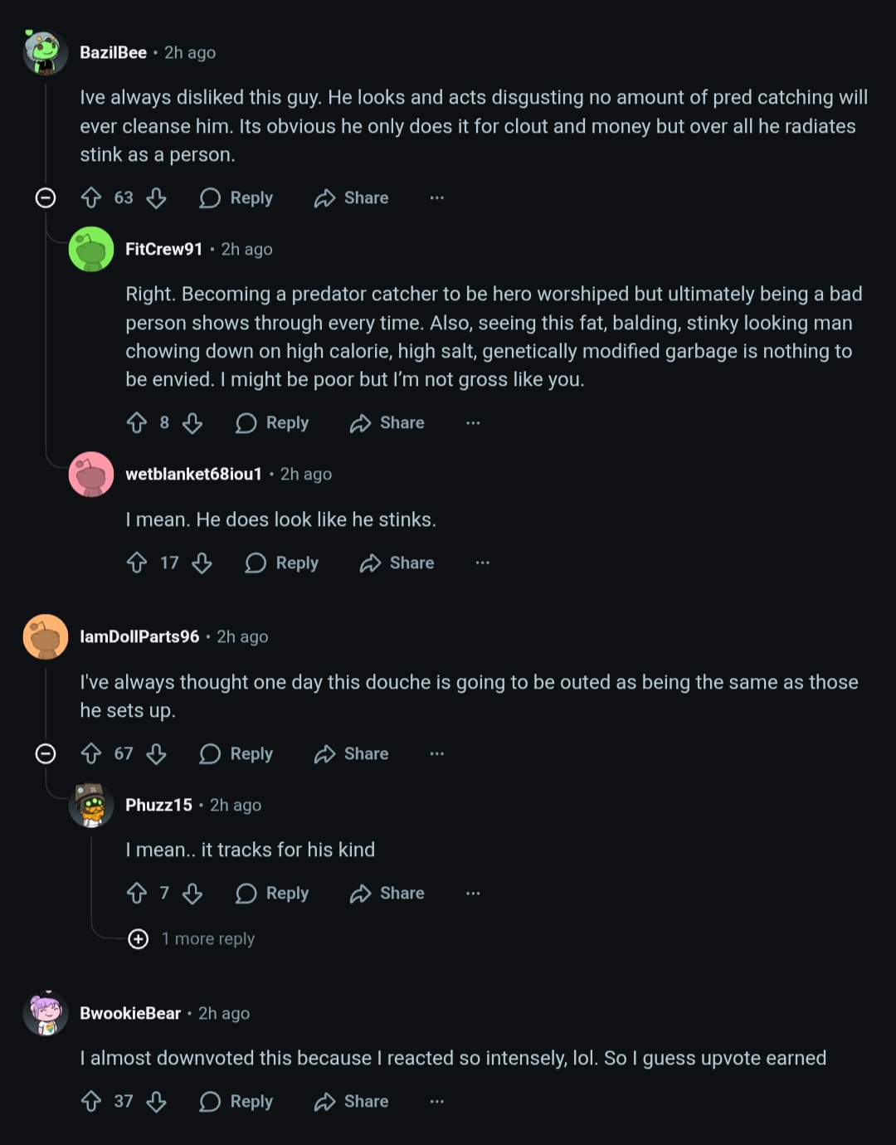This screenshot has width=896, height=1145.
Task: Share IamDollParts96's comment
Action: pyautogui.click(x=352, y=753)
